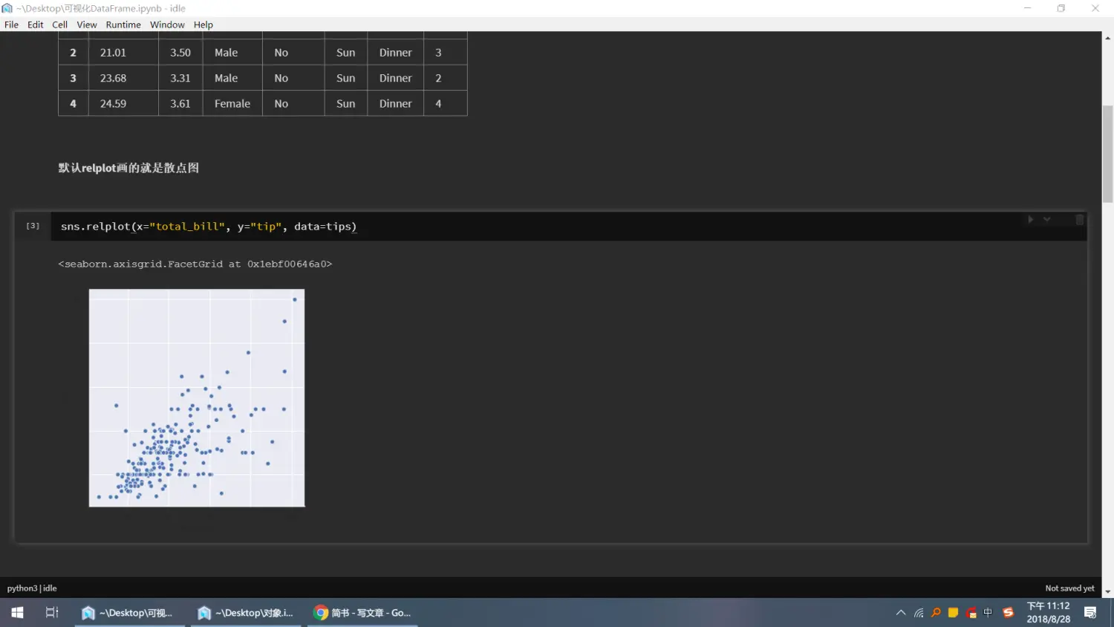Screen dimensions: 1114x627
Task: Click the vertical scrollbar thumb
Action: point(1107,154)
